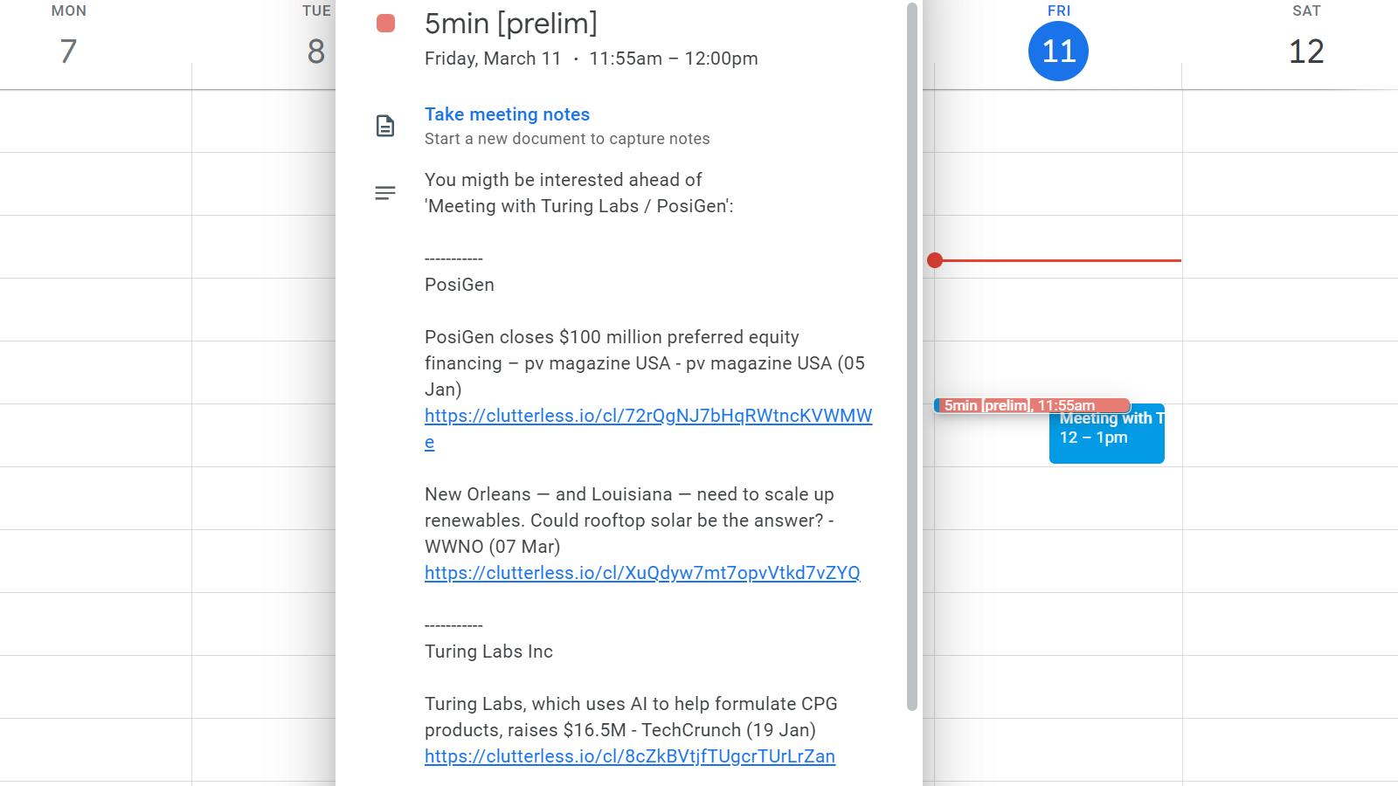Click 'Friday, March 11' event date text

point(493,59)
